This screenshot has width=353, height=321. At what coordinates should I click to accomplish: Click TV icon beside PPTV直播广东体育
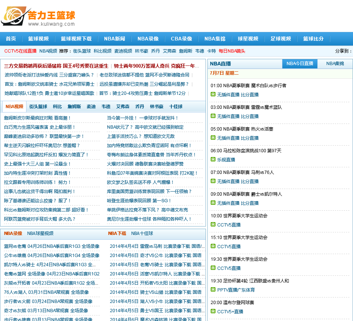pyautogui.click(x=213, y=289)
